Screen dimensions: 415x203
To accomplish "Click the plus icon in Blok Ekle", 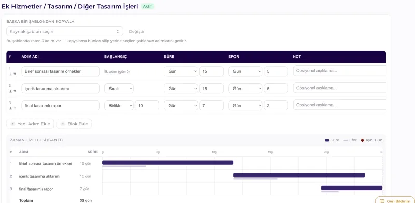I will 63,124.
